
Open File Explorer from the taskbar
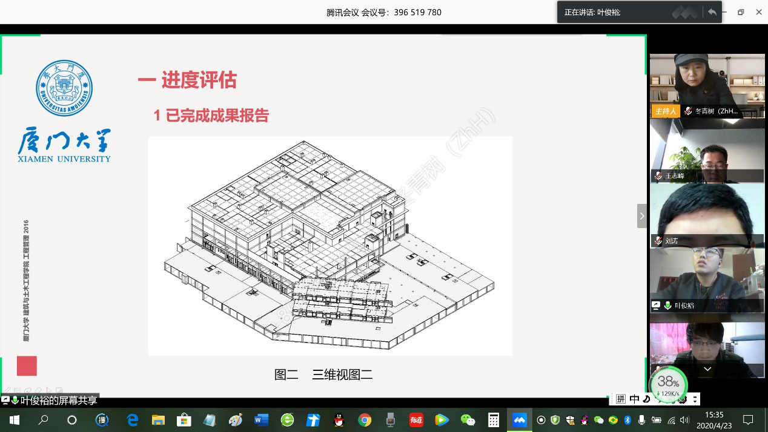click(158, 420)
